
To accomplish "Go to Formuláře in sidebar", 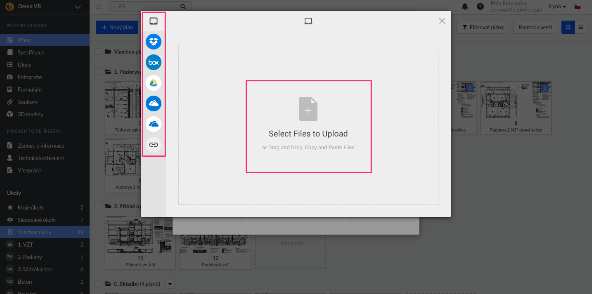I will click(x=30, y=89).
